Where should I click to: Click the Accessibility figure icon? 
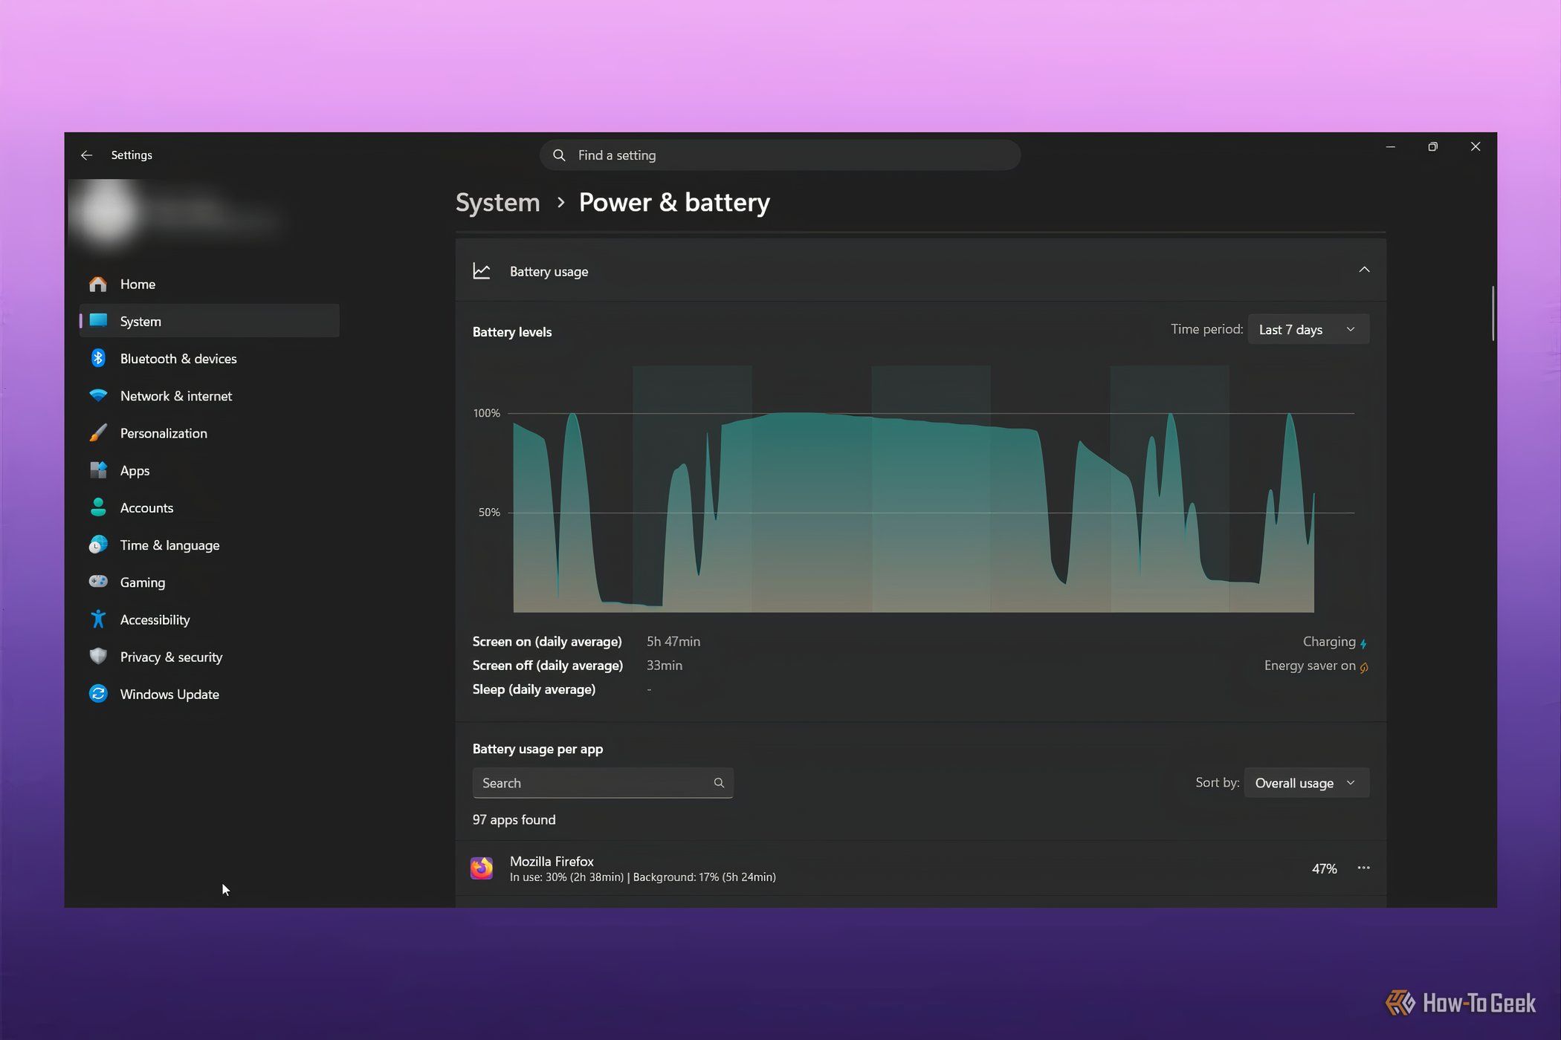pos(98,619)
